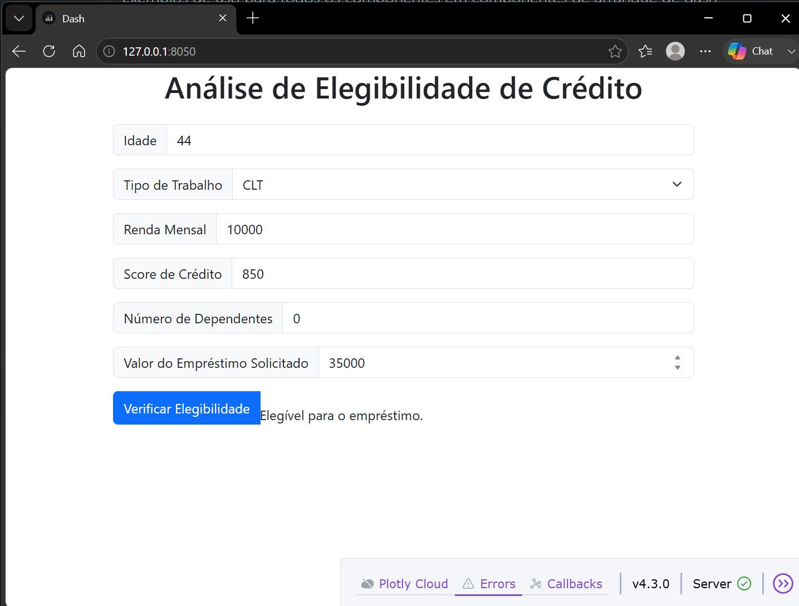The image size is (799, 606).
Task: Focus the Valor do Empréstimo Solicitado field
Action: 506,363
